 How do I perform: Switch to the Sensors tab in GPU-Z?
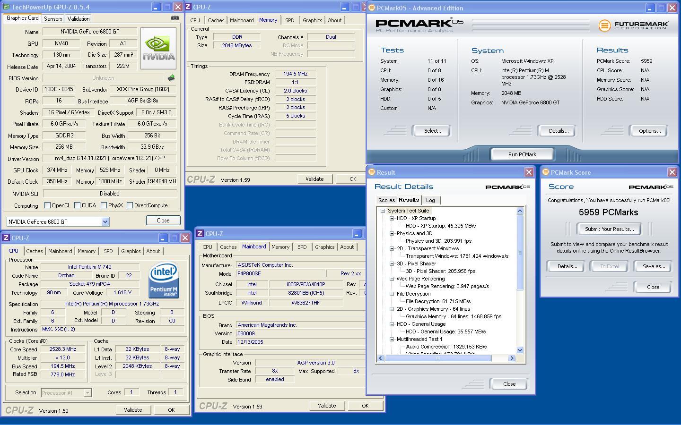tap(53, 18)
